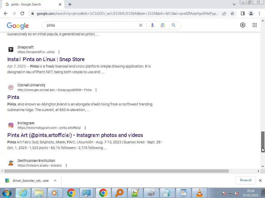
Task: Close the pinta - Google Search tab
Action: pos(60,5)
